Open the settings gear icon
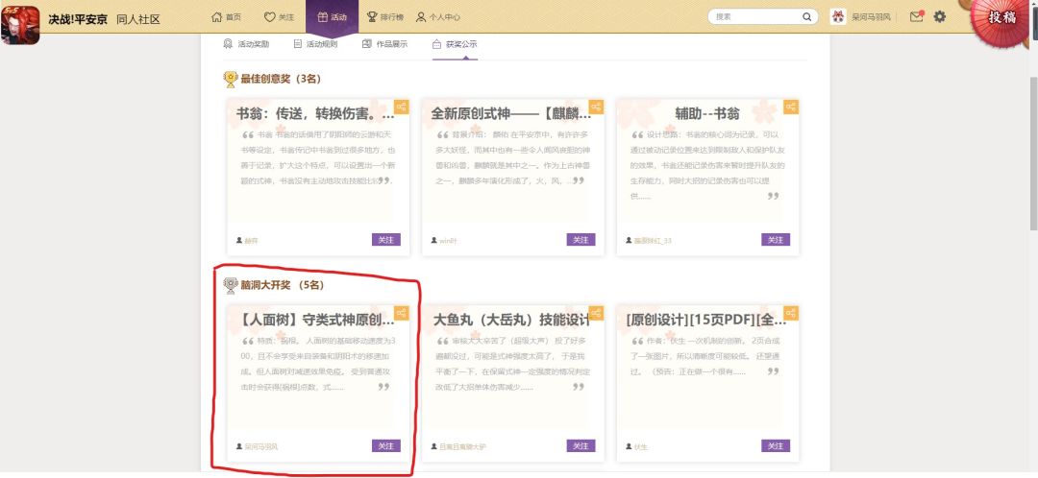Image resolution: width=1038 pixels, height=478 pixels. coord(940,16)
